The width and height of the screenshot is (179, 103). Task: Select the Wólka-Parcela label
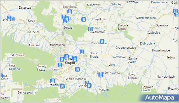click(76, 79)
